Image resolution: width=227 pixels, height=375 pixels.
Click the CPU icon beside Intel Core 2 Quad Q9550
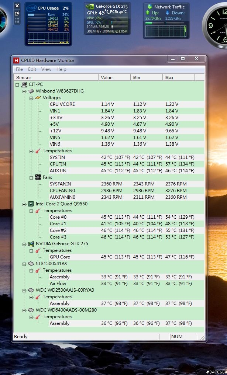(31, 204)
